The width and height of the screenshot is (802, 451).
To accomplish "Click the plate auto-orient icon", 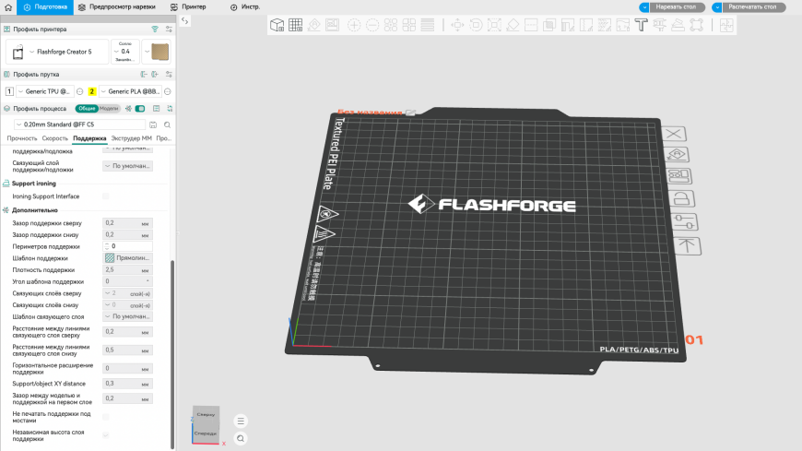I will click(677, 155).
